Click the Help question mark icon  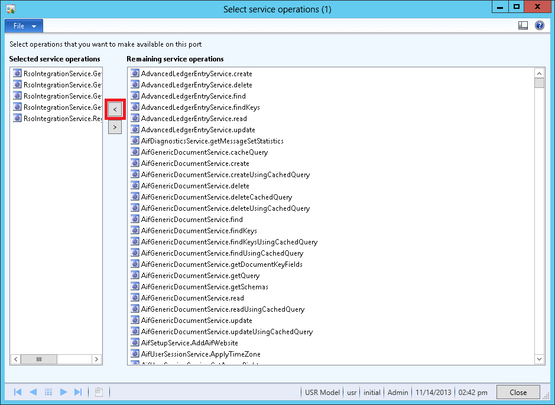(539, 26)
